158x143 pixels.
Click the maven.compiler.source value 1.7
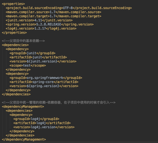tap(52, 12)
